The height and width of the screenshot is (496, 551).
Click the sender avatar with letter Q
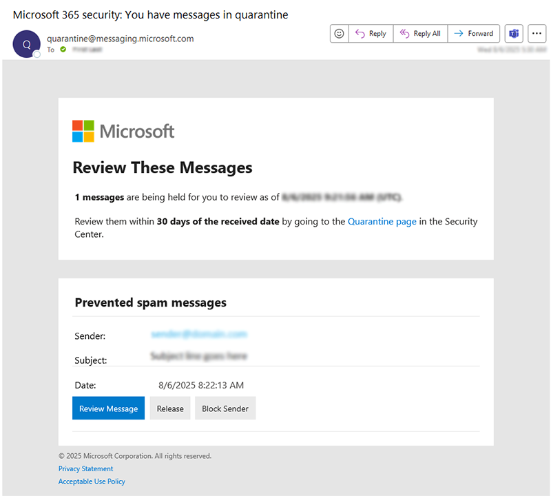[26, 44]
